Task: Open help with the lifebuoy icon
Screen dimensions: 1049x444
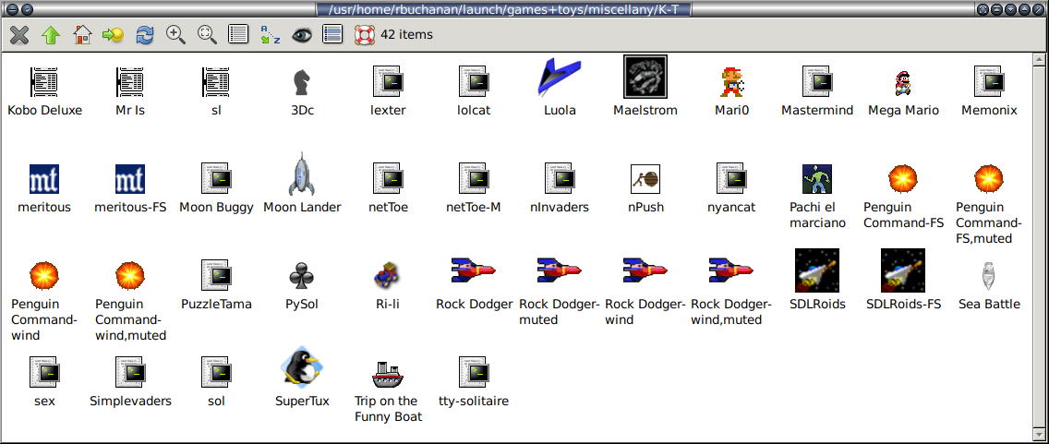Action: (x=364, y=34)
